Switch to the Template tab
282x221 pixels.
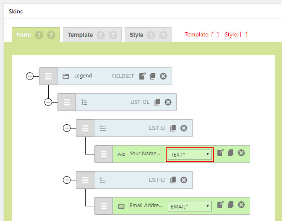click(x=80, y=35)
